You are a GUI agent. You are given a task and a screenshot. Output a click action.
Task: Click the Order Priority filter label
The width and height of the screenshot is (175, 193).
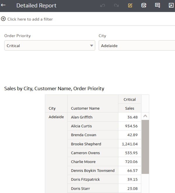tap(17, 36)
